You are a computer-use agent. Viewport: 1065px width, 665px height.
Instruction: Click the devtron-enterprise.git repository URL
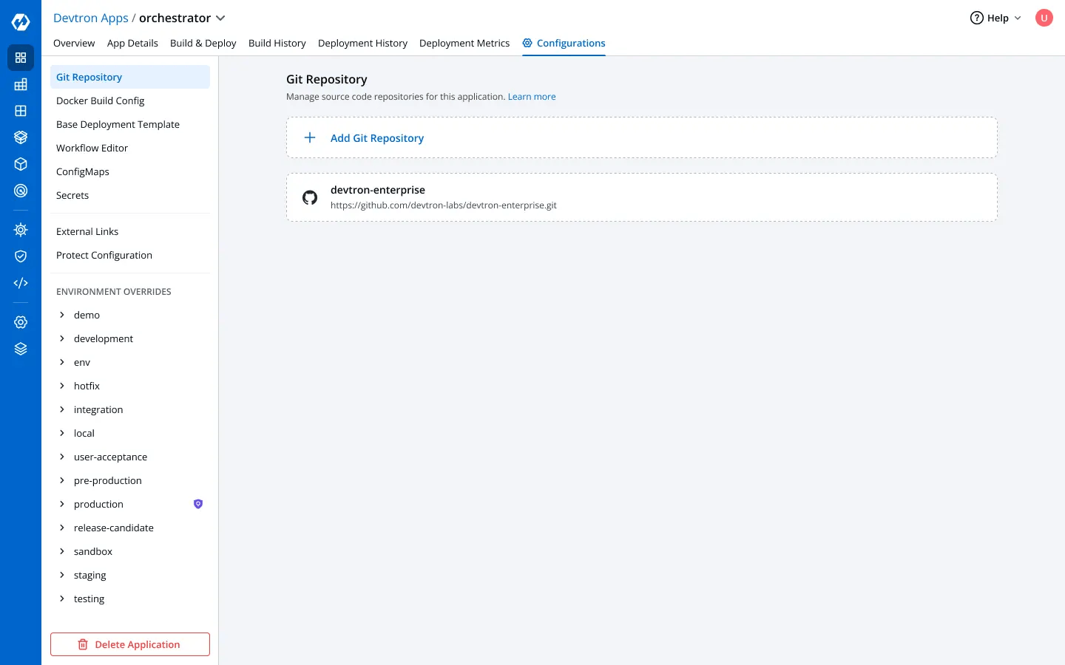(444, 205)
